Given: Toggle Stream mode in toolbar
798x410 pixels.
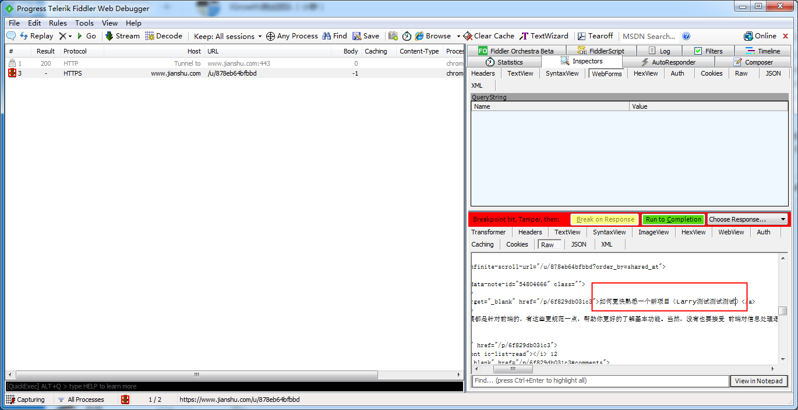Looking at the screenshot, I should tap(123, 36).
